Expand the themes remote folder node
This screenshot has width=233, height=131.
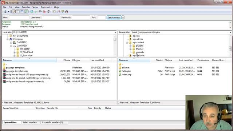tap(130, 49)
